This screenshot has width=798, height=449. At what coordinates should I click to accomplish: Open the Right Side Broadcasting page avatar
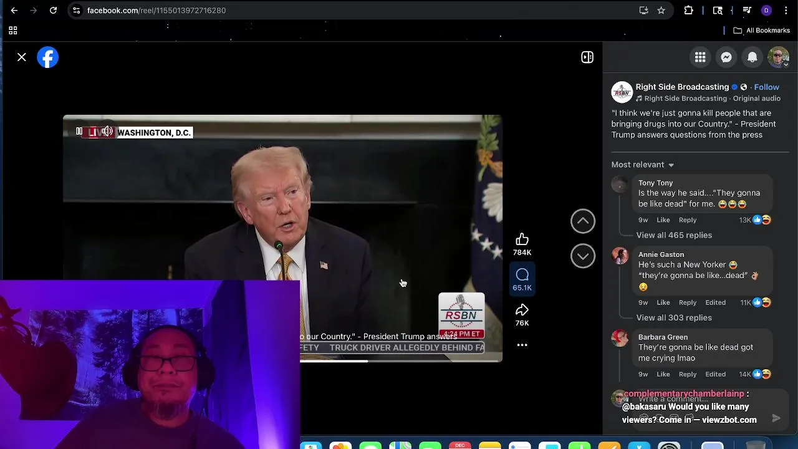[622, 92]
